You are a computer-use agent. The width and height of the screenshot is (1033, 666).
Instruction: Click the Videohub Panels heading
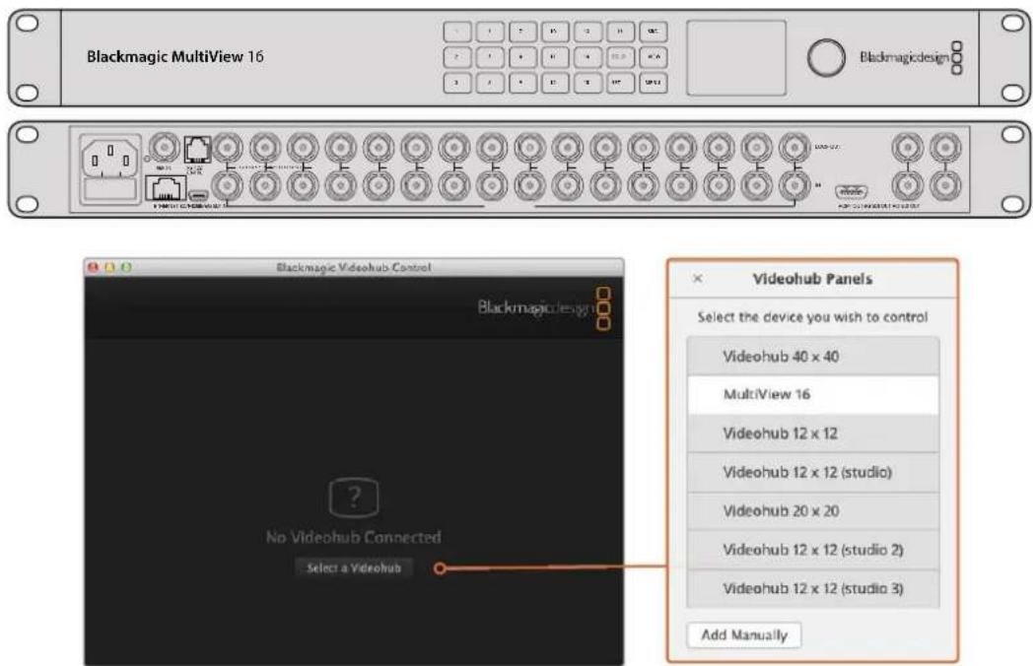(812, 280)
